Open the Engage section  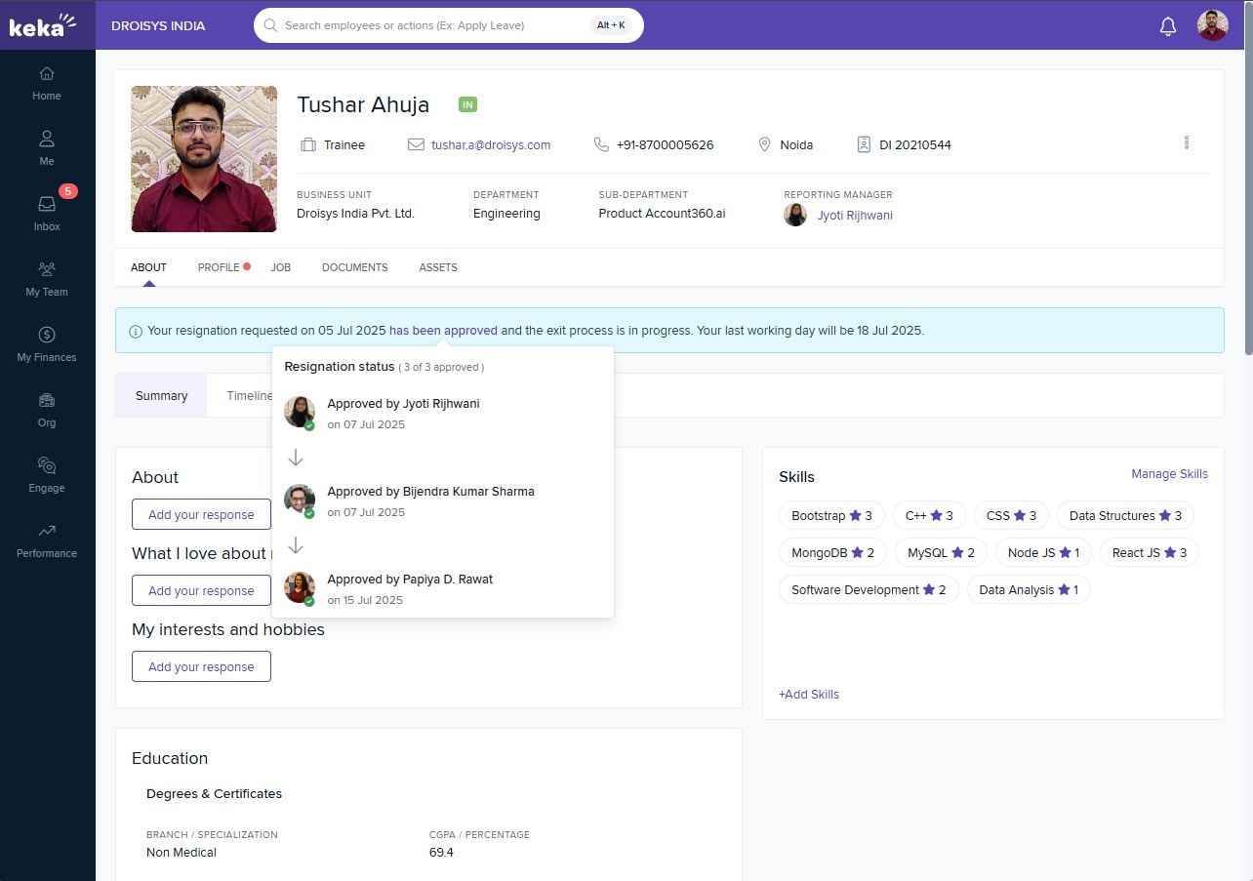pos(47,474)
